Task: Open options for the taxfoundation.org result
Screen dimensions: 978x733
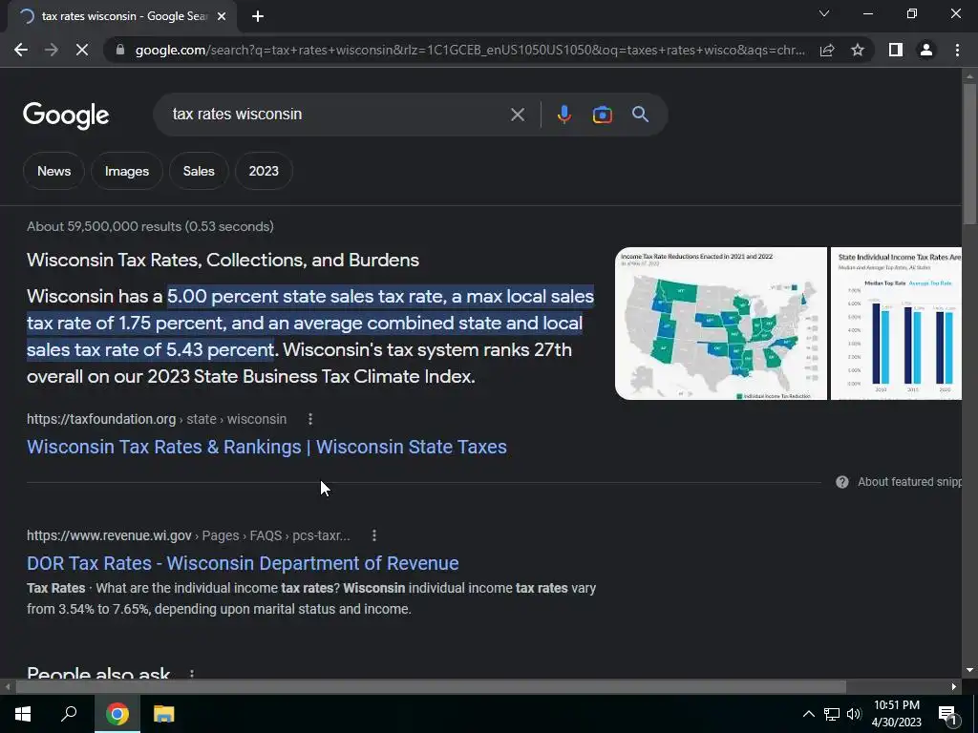Action: (310, 420)
